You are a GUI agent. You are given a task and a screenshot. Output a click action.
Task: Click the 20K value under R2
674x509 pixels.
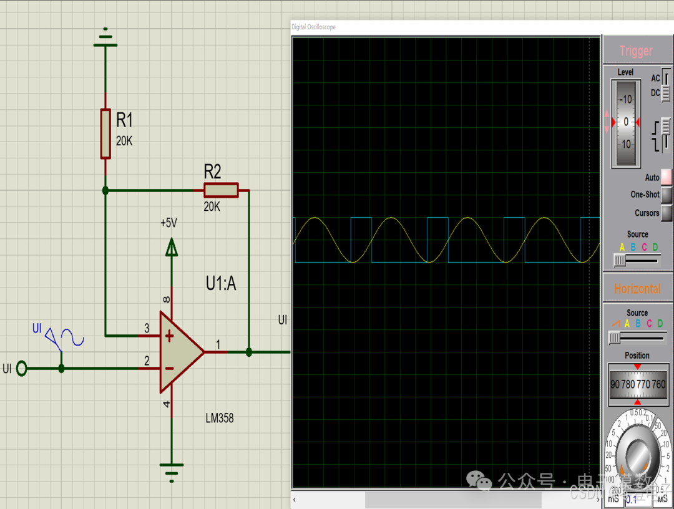click(212, 206)
